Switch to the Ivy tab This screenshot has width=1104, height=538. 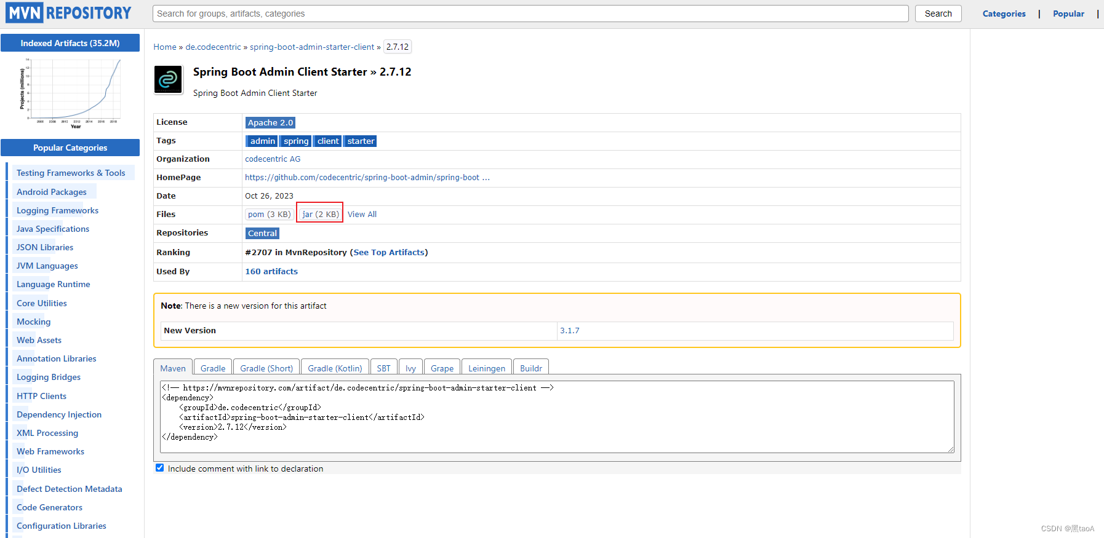pyautogui.click(x=410, y=368)
